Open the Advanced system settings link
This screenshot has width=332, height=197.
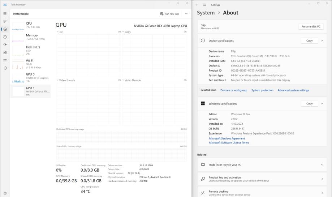click(x=293, y=90)
